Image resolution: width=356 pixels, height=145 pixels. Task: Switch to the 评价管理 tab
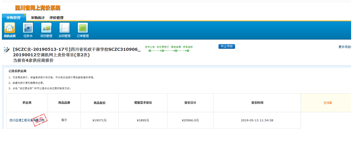click(56, 18)
